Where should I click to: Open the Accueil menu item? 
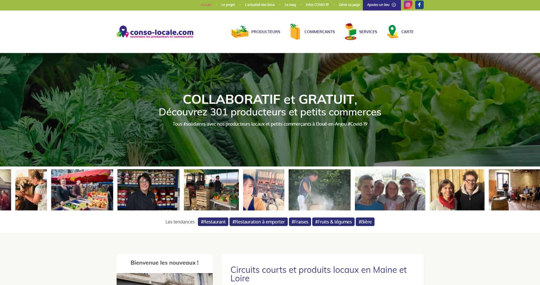(x=206, y=5)
